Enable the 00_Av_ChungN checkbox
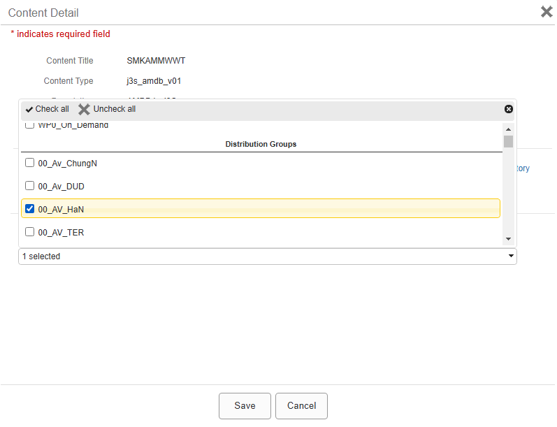 pyautogui.click(x=30, y=163)
